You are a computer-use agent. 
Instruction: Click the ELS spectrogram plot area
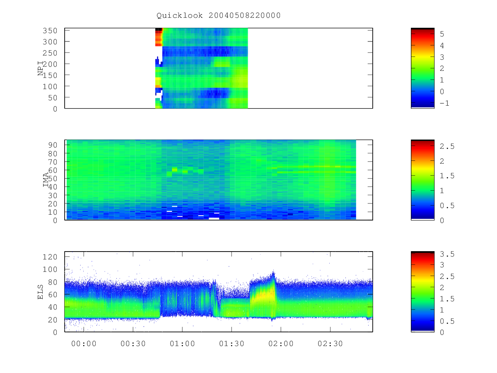tap(219, 291)
